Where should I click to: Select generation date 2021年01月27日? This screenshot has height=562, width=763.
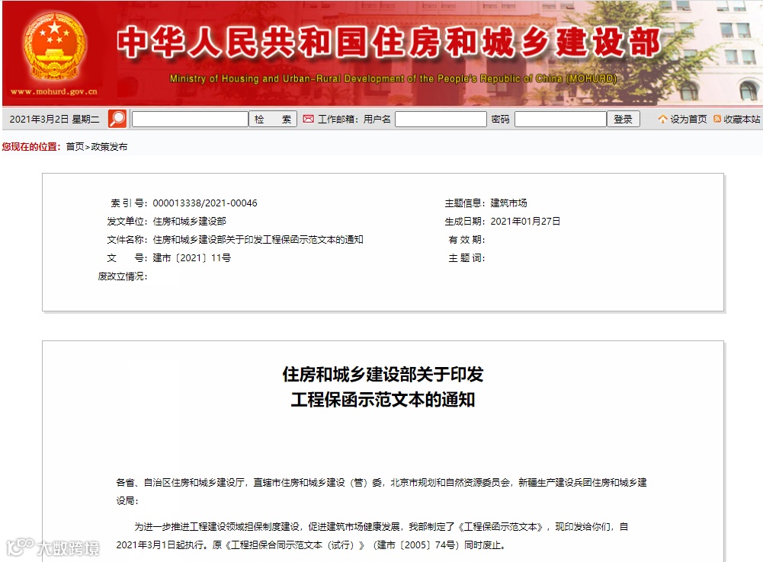[525, 221]
